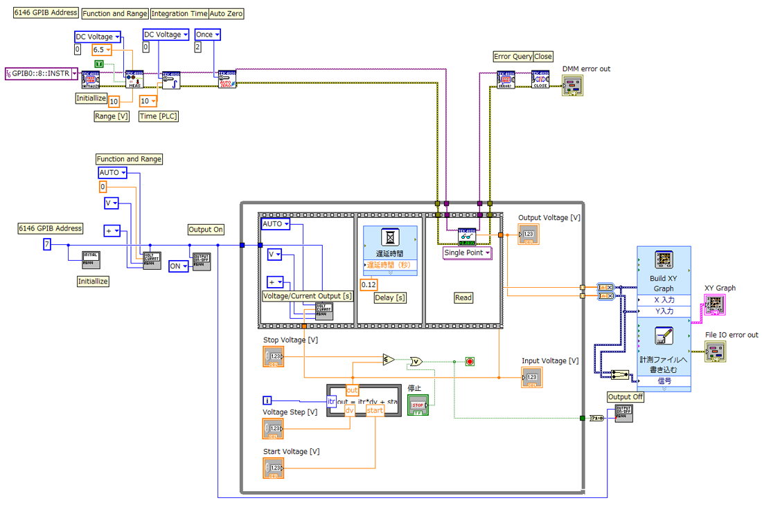Select the Read label in sequence frame
The height and width of the screenshot is (505, 762).
pos(463,298)
